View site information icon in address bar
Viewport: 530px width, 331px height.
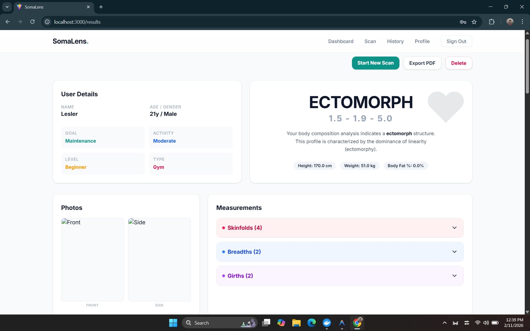pyautogui.click(x=47, y=22)
